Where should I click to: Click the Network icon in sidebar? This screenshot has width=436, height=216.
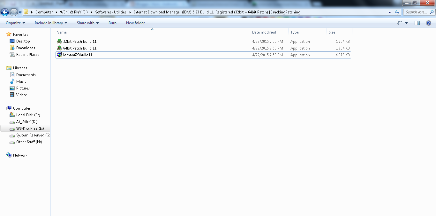point(9,155)
